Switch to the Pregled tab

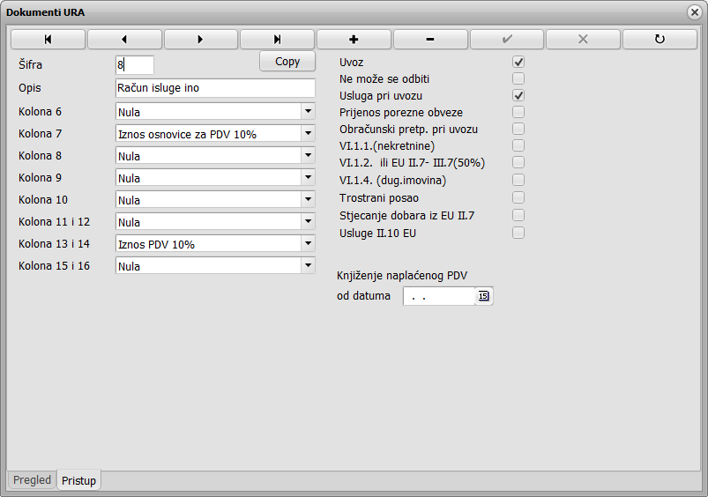point(32,480)
